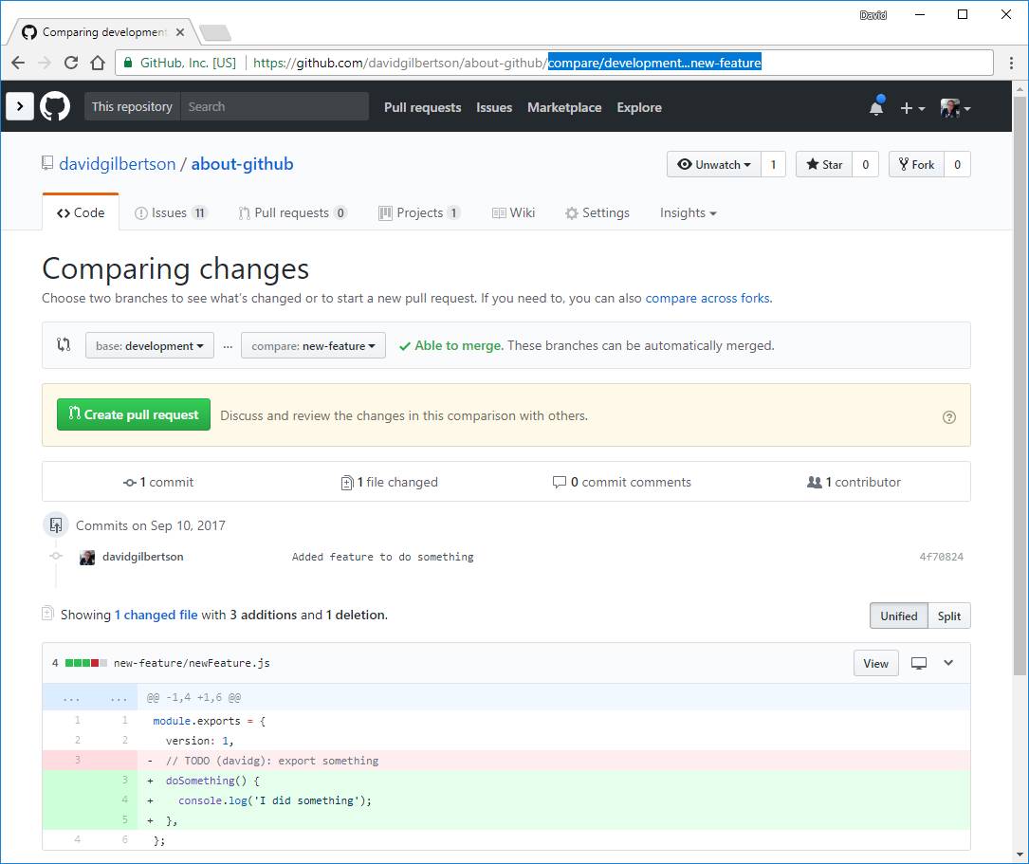The height and width of the screenshot is (864, 1029).
Task: Click the repository Search input field
Action: (x=274, y=106)
